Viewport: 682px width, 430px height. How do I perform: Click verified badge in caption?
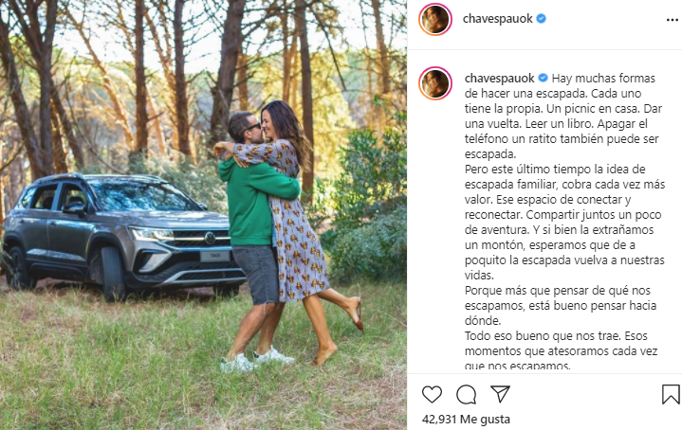click(543, 78)
